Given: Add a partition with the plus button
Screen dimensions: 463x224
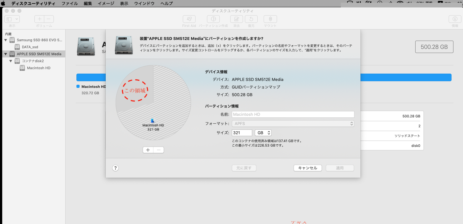Looking at the screenshot, I should pos(148,150).
